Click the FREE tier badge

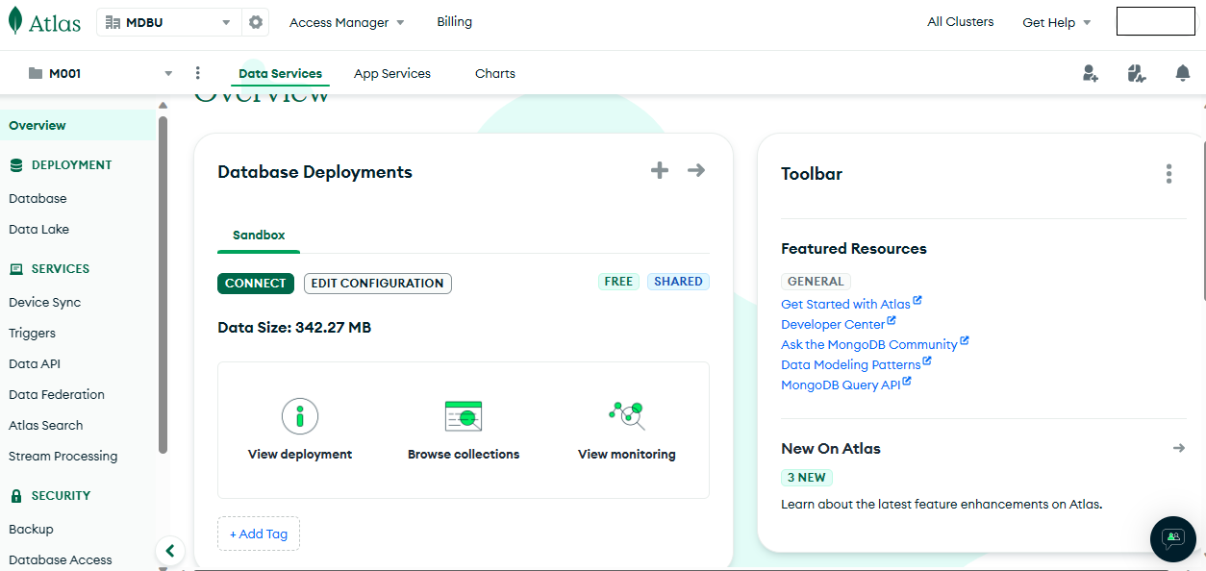click(x=618, y=282)
